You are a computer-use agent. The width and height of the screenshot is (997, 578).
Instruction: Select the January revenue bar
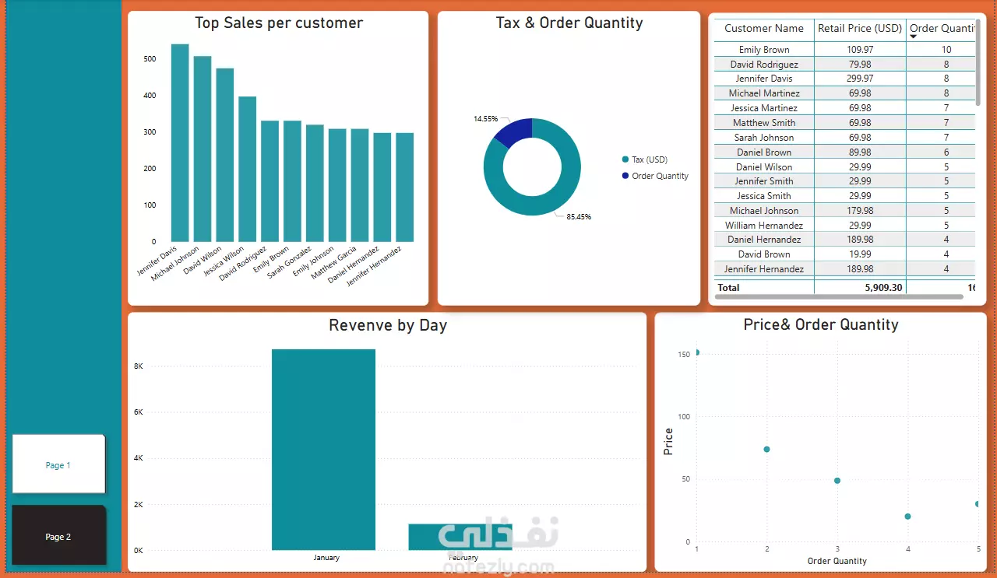point(323,450)
